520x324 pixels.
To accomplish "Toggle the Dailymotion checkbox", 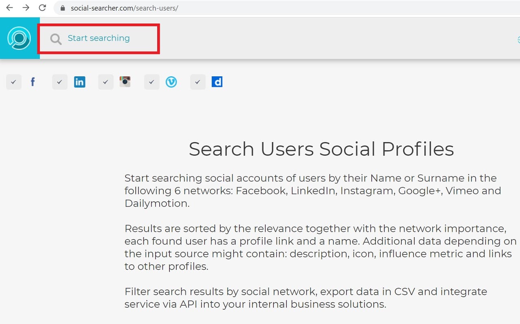I will 197,82.
